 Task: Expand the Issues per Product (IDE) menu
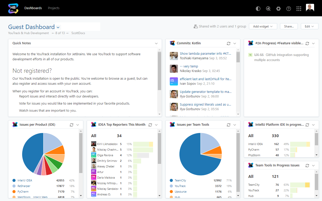click(x=78, y=125)
